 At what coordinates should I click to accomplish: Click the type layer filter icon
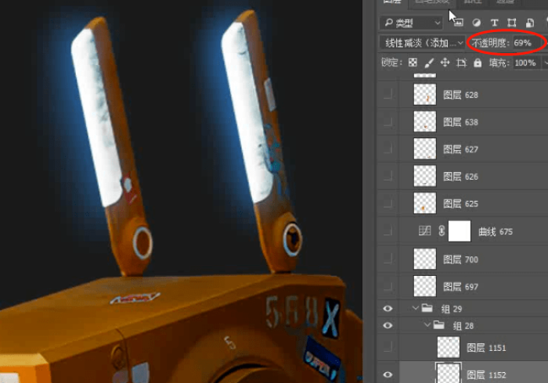[493, 23]
